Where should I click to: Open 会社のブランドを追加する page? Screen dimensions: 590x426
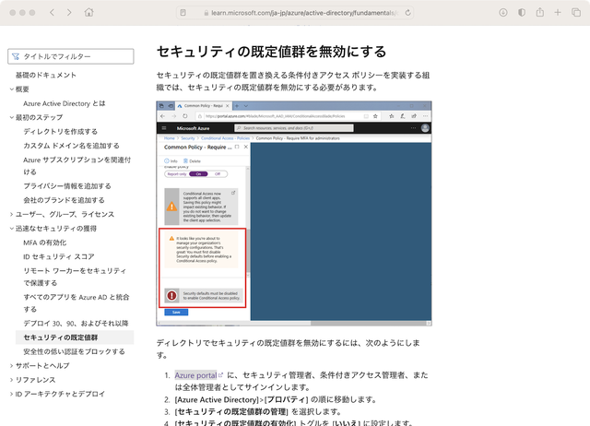point(64,200)
